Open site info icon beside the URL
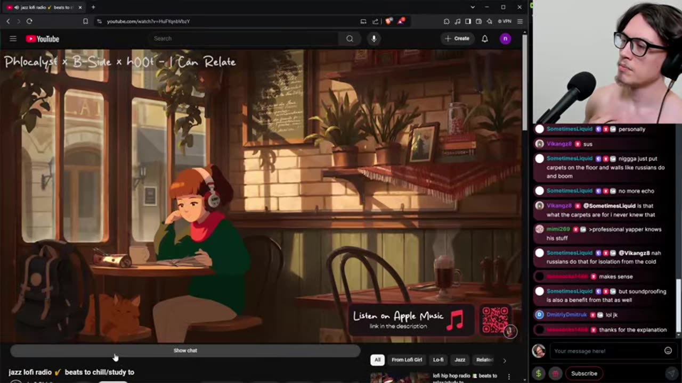Screen dimensions: 682x383 coord(99,21)
